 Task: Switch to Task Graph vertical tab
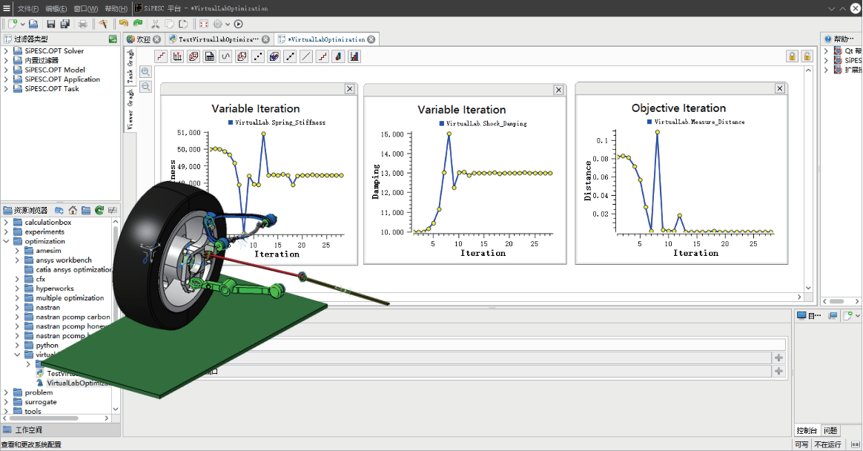(x=130, y=65)
